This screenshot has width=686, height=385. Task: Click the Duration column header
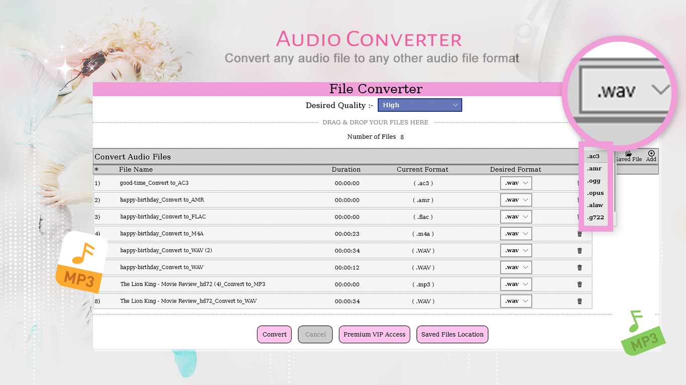pyautogui.click(x=346, y=169)
